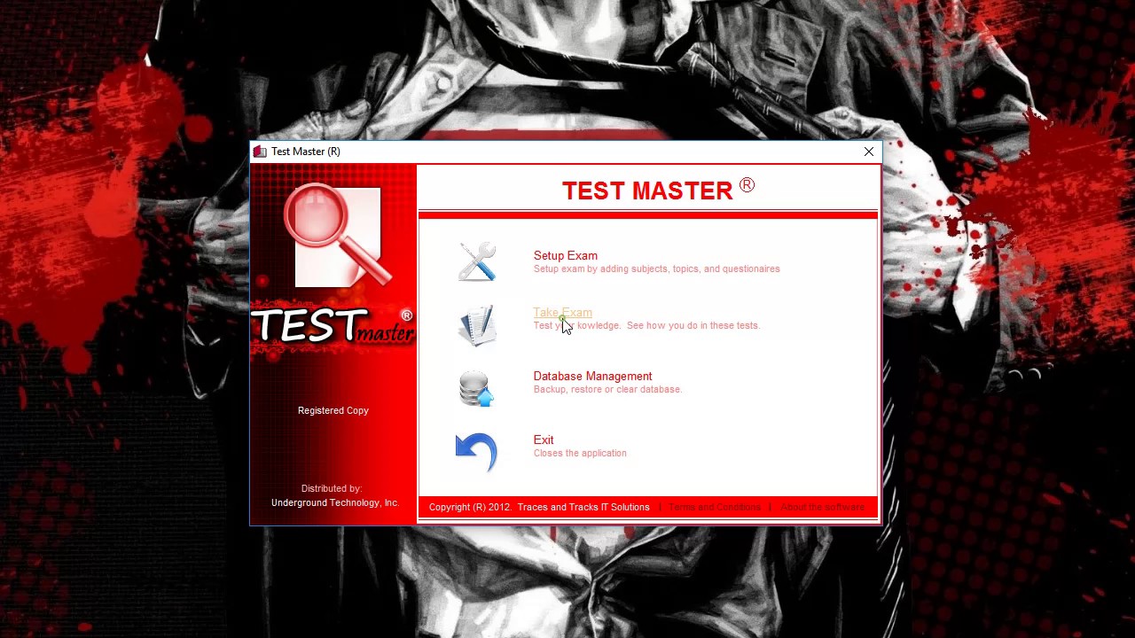
Task: Close the Test Master window
Action: (868, 152)
